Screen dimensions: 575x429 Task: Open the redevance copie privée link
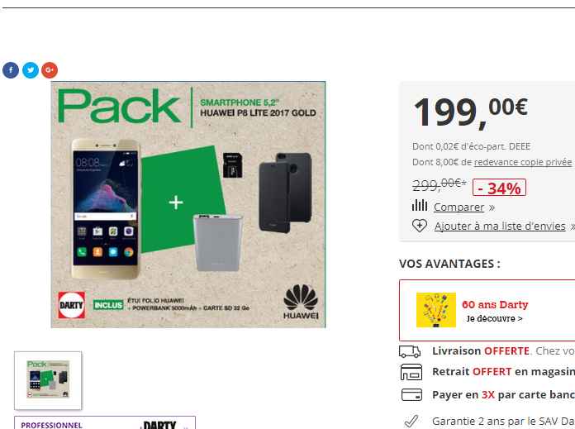click(523, 162)
